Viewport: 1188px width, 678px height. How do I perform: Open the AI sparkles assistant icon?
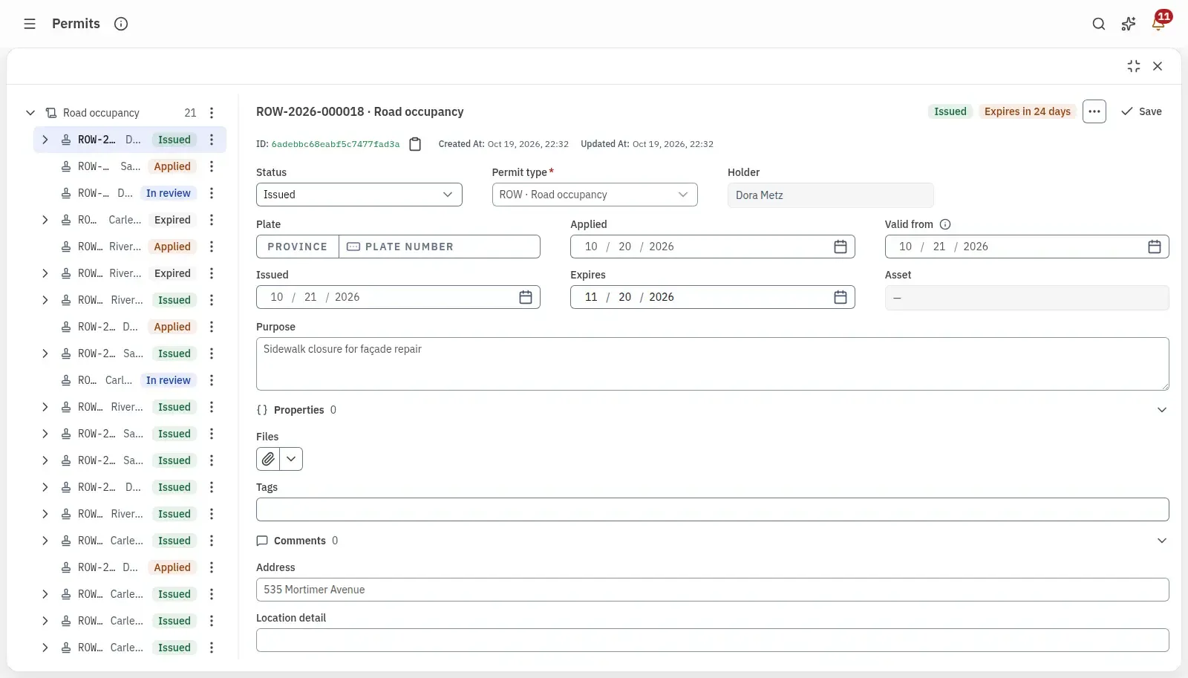click(x=1129, y=24)
